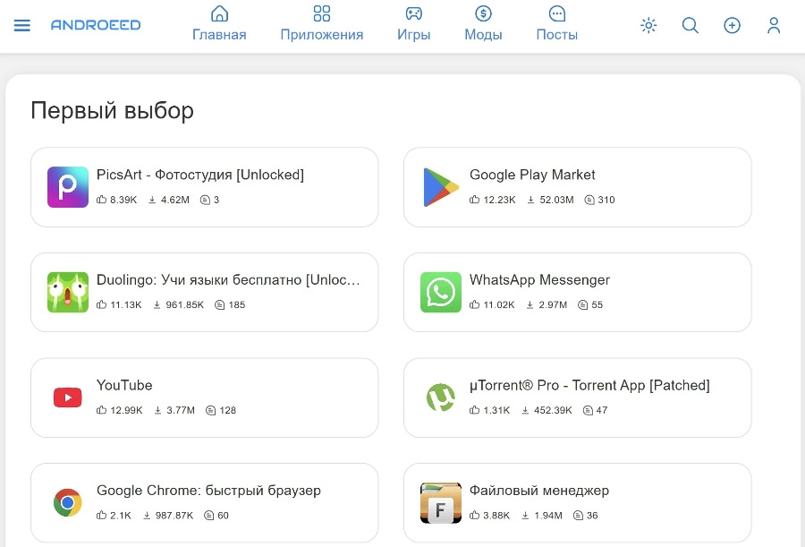This screenshot has height=547, width=805.
Task: Go to Приложения in the navigation
Action: 321,24
